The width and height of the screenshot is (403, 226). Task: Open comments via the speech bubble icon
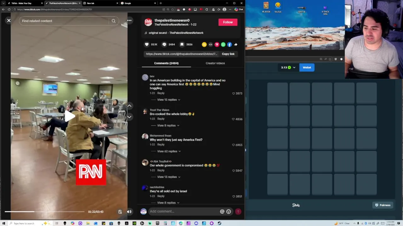pos(164,44)
